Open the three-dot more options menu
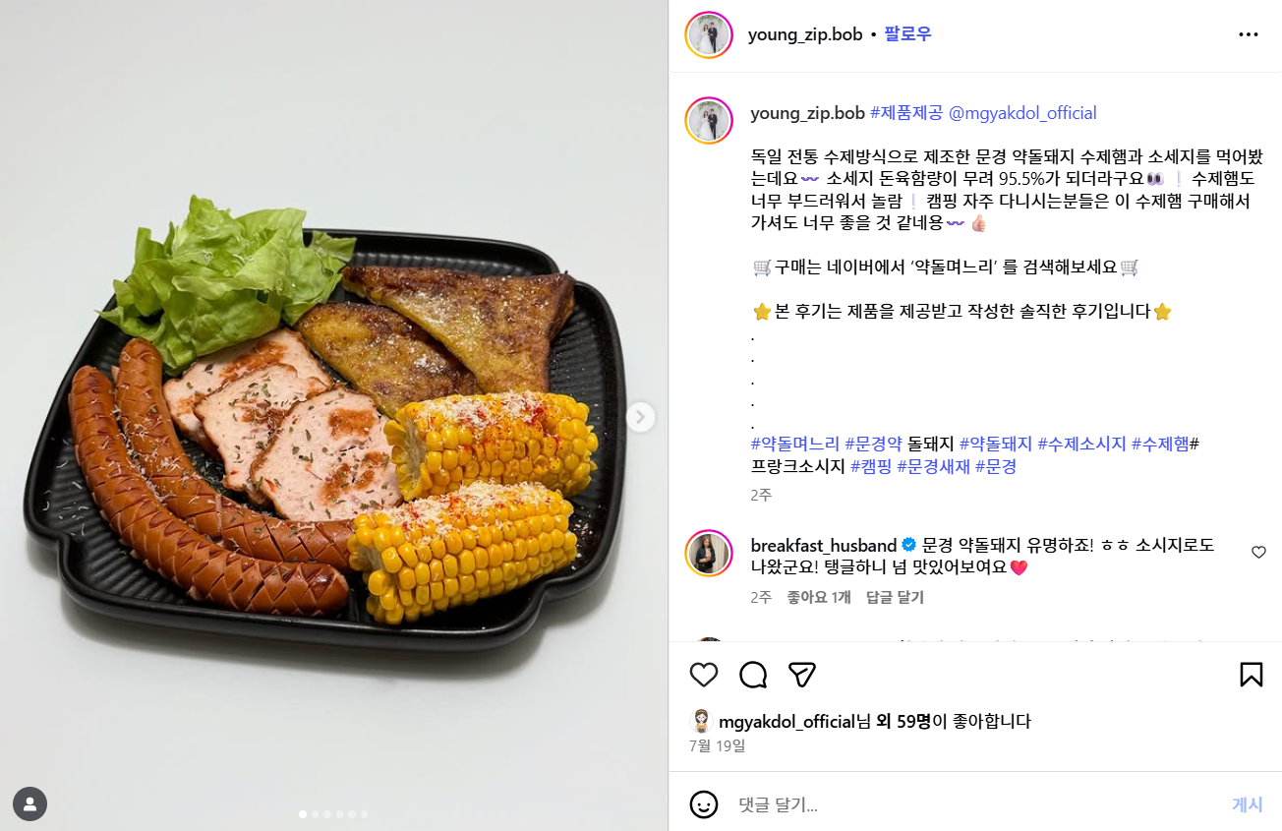 point(1249,34)
